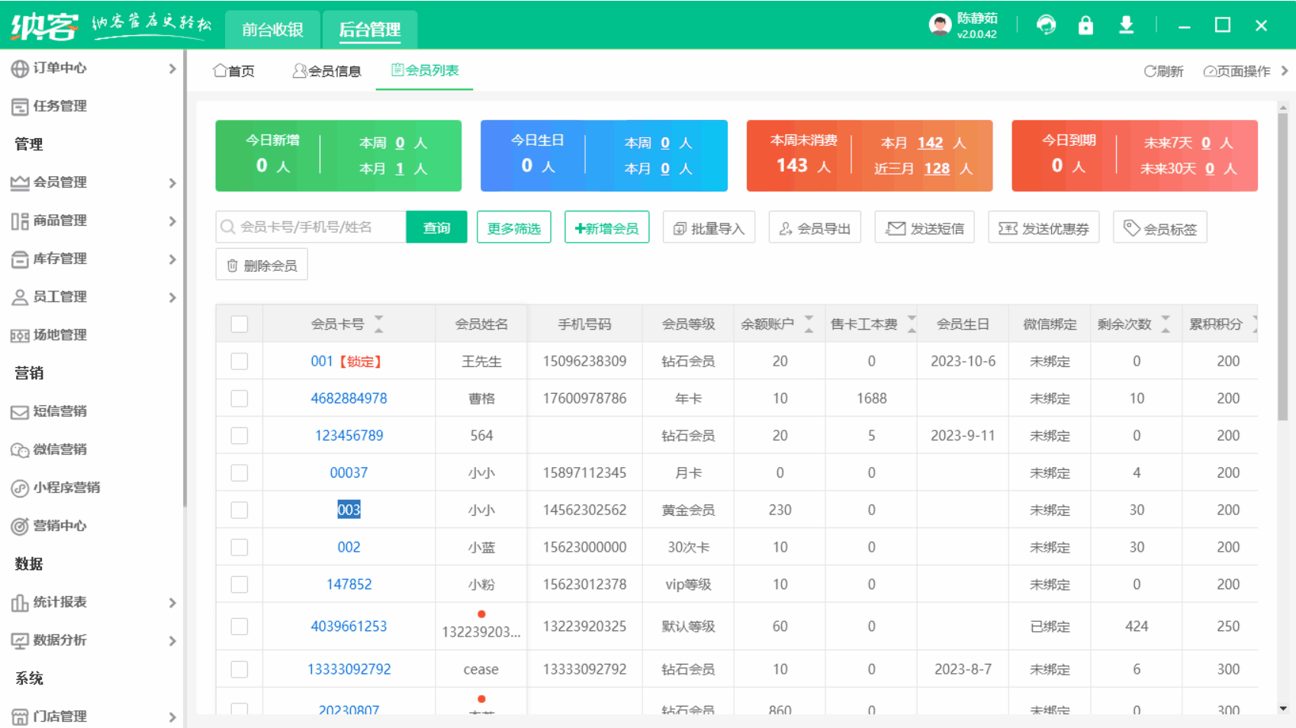The width and height of the screenshot is (1296, 728).
Task: Switch to the 前台收银 tab
Action: 272,29
